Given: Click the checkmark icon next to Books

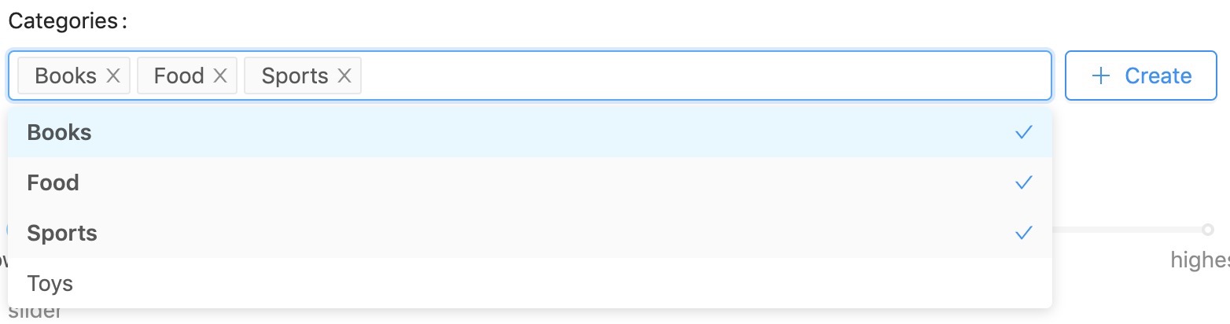Looking at the screenshot, I should (1023, 132).
